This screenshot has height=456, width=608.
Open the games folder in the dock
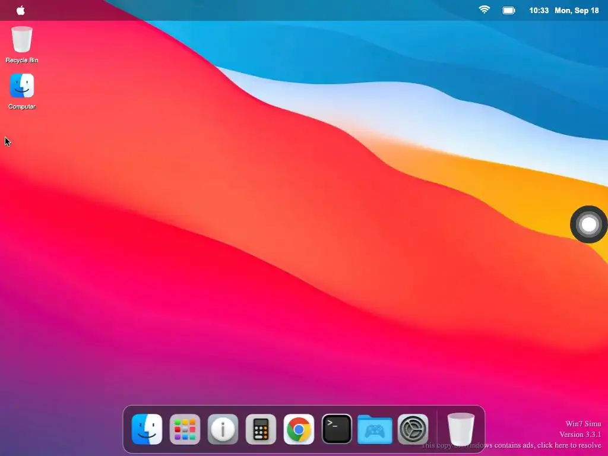pyautogui.click(x=375, y=430)
